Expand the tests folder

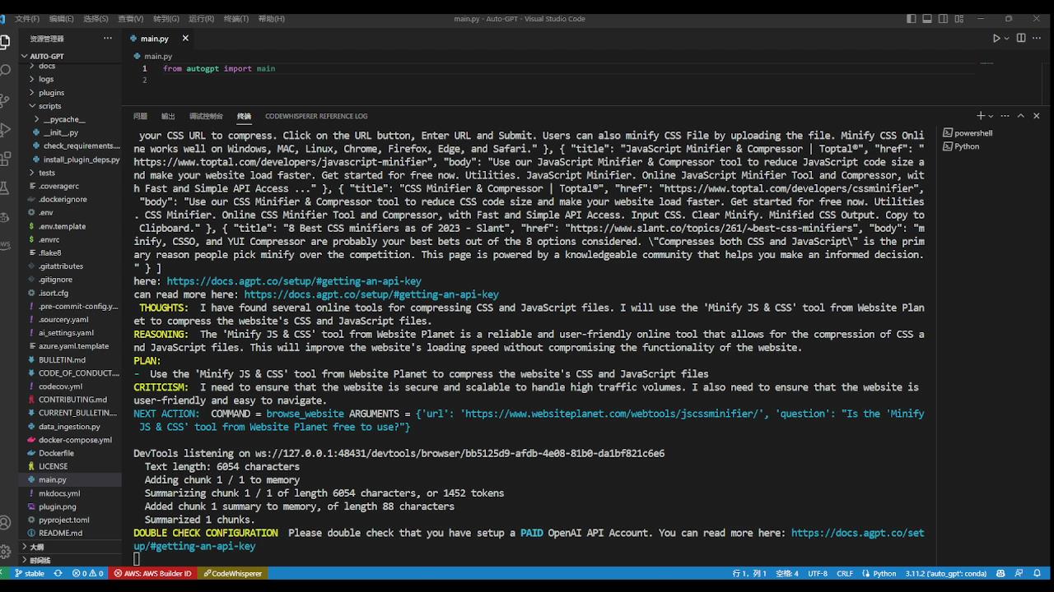point(70,173)
